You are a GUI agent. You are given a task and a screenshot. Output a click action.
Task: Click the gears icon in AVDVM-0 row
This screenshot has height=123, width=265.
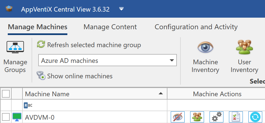(216, 117)
